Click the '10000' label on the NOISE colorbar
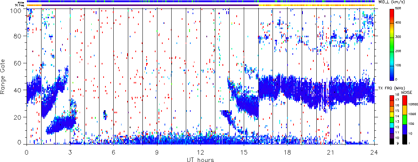The image size is (418, 162). click(x=413, y=104)
